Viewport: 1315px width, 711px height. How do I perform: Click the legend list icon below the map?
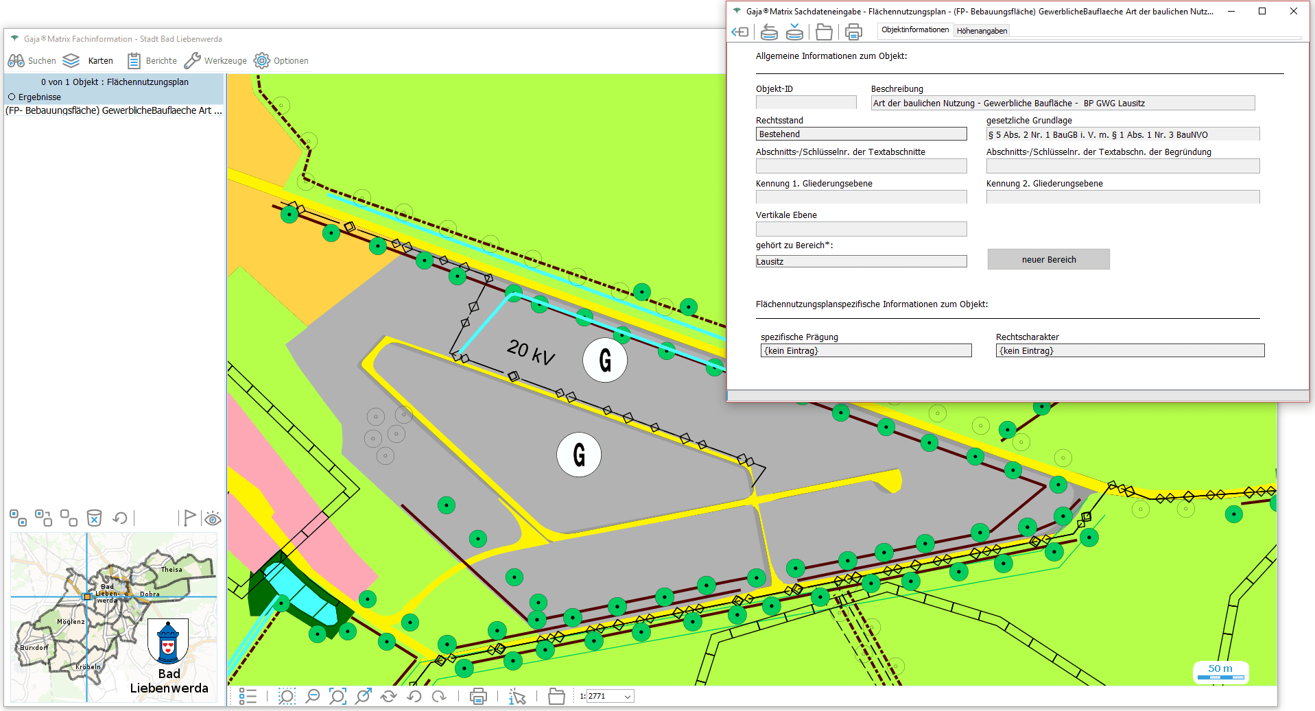[x=248, y=697]
